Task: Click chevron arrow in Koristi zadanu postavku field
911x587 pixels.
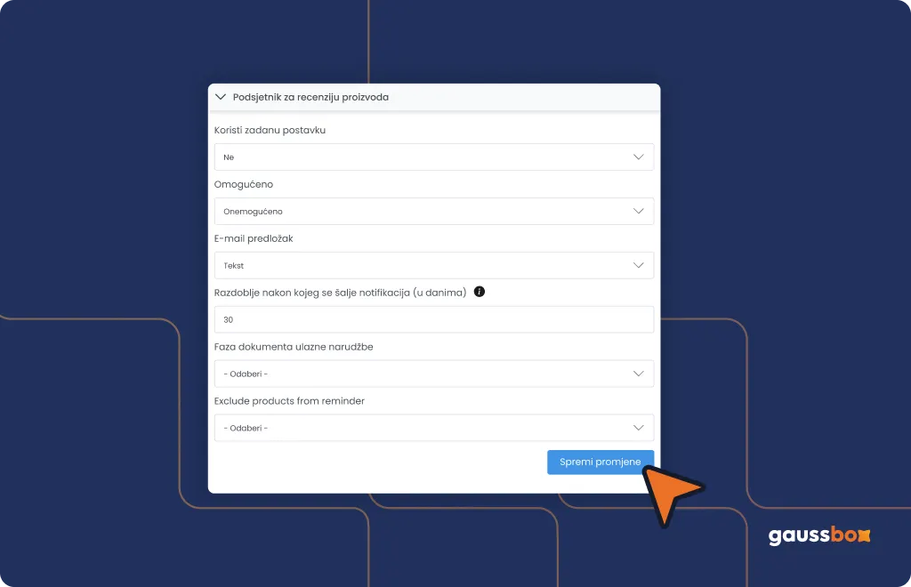Action: tap(639, 157)
